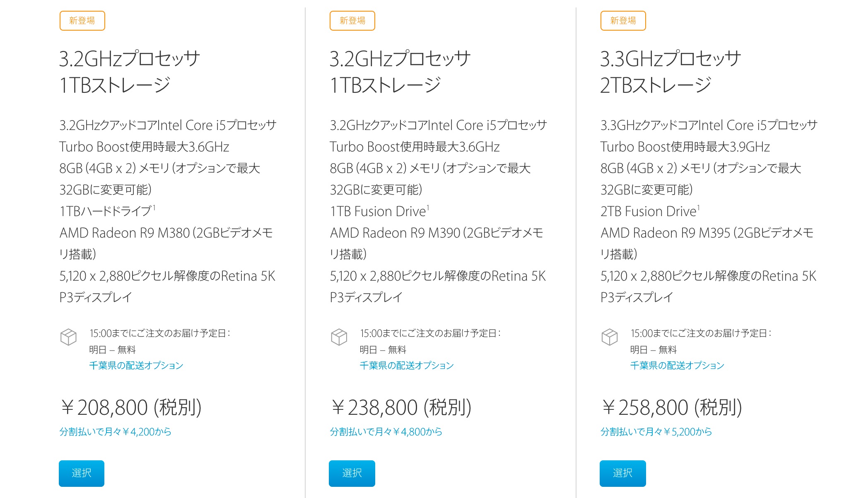
Task: Select the ¥208,800 iMac with 選択 button
Action: (x=82, y=473)
